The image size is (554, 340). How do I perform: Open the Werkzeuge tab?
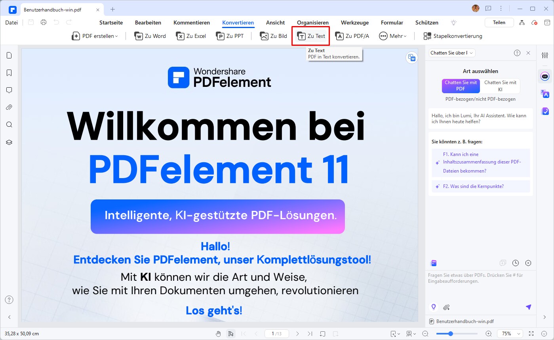[355, 23]
